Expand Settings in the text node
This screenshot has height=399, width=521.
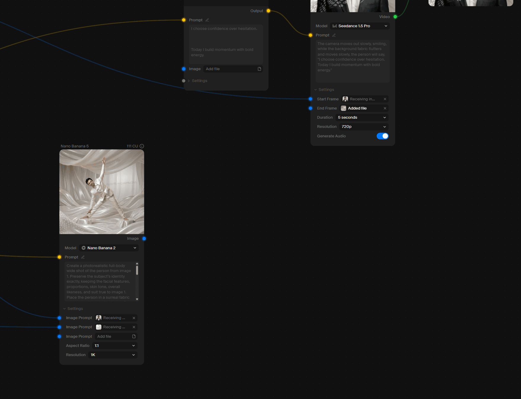tap(197, 81)
